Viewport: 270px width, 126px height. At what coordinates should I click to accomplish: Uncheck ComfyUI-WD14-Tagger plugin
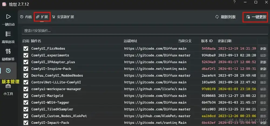[26, 103]
